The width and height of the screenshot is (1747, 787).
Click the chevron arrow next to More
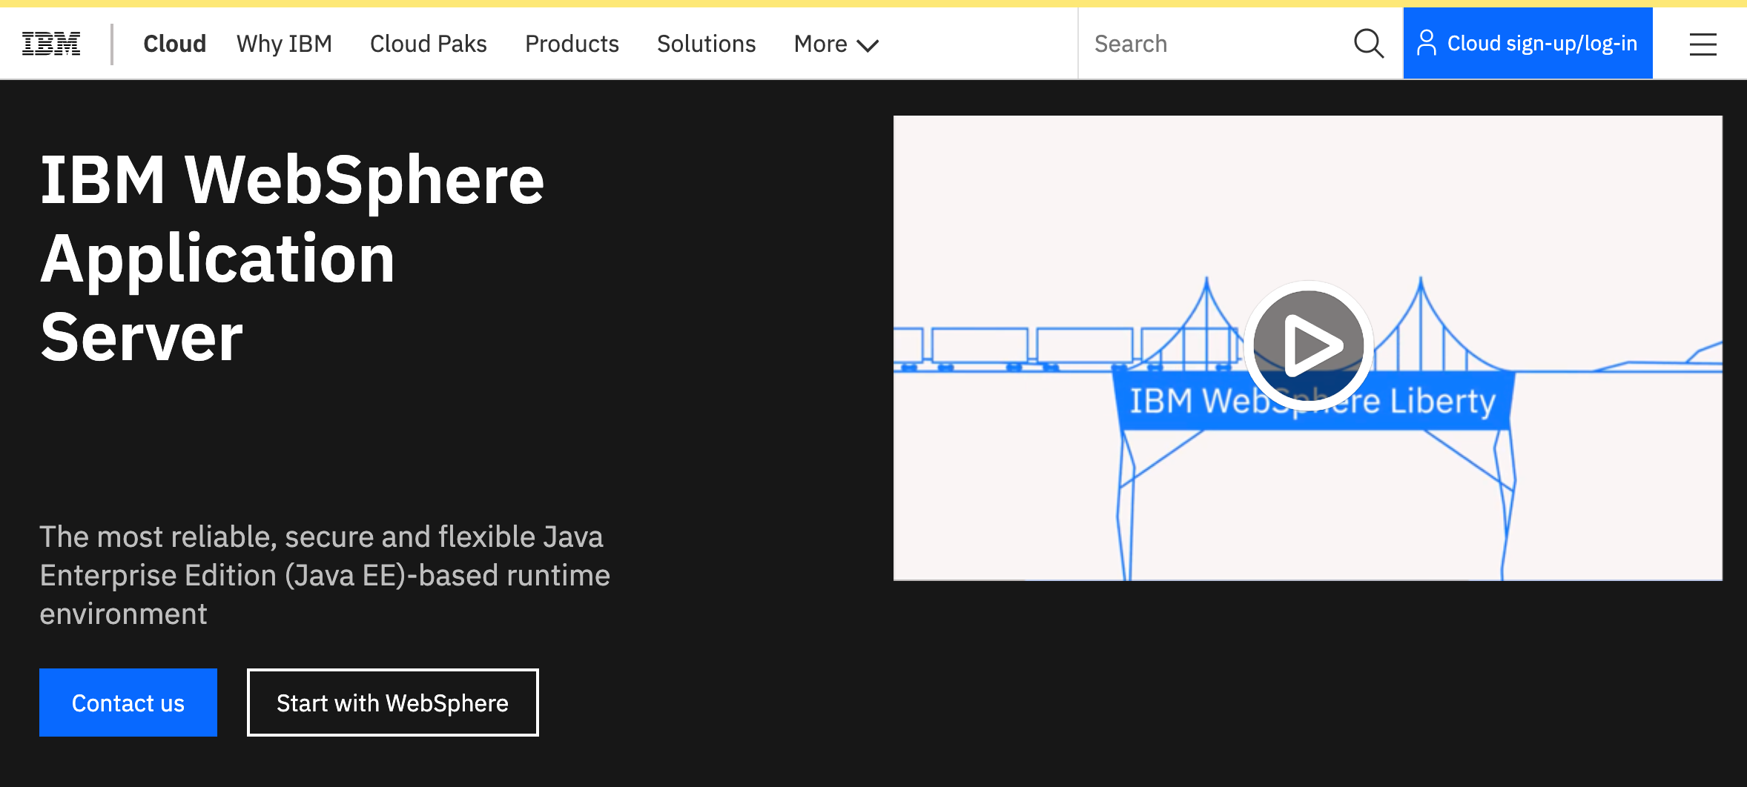tap(868, 46)
